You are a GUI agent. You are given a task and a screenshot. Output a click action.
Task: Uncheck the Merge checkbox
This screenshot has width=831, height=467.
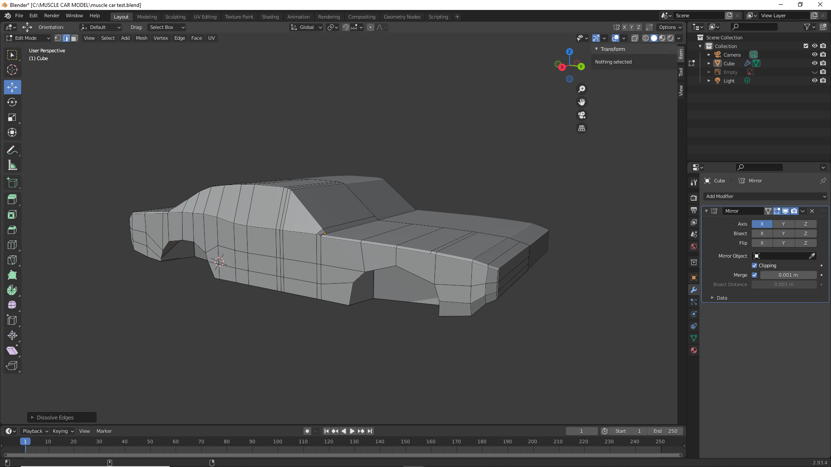(x=754, y=275)
